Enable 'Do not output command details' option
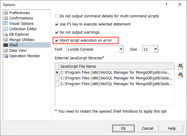 [57, 16]
